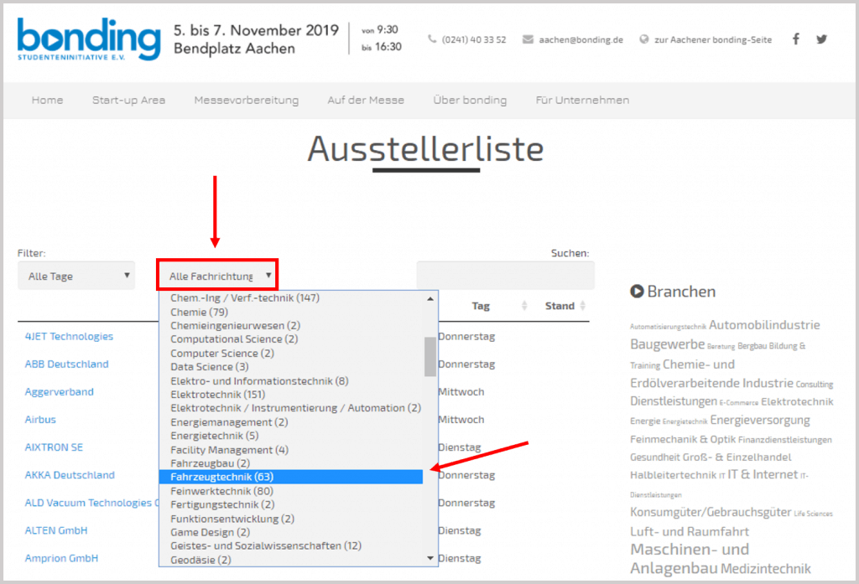Select Elektro- und Informationstechnik (8) option
The height and width of the screenshot is (584, 859).
pyautogui.click(x=259, y=381)
